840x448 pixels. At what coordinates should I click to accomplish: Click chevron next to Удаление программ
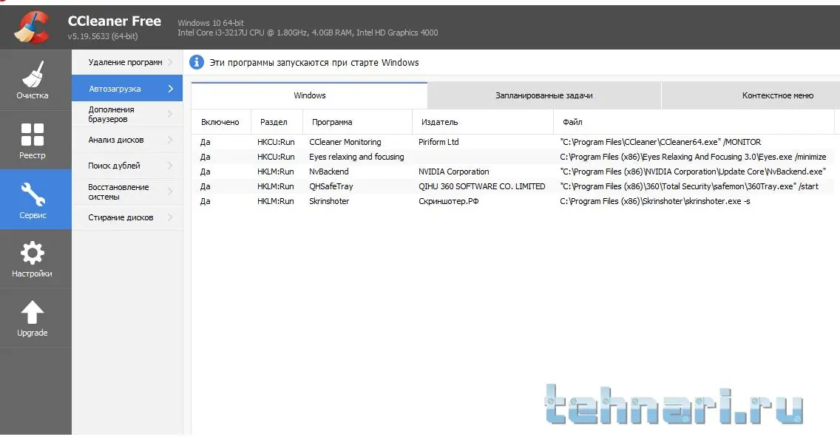click(x=170, y=62)
